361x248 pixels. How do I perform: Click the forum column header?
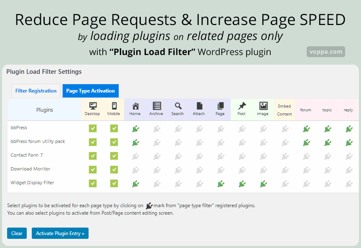(306, 110)
